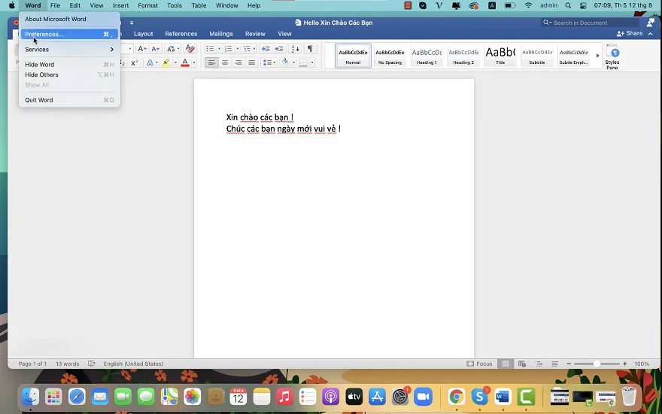Expand the styles gallery arrow
Viewport: 662px width, 414px height.
click(x=598, y=56)
